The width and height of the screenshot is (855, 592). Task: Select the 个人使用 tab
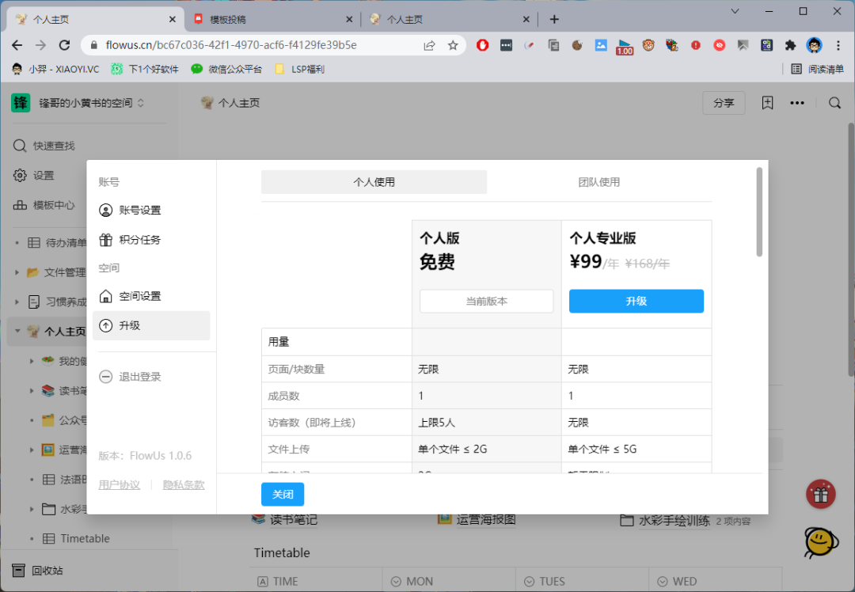pyautogui.click(x=374, y=182)
